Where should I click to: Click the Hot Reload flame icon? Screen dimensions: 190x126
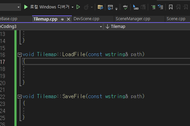[86, 7]
